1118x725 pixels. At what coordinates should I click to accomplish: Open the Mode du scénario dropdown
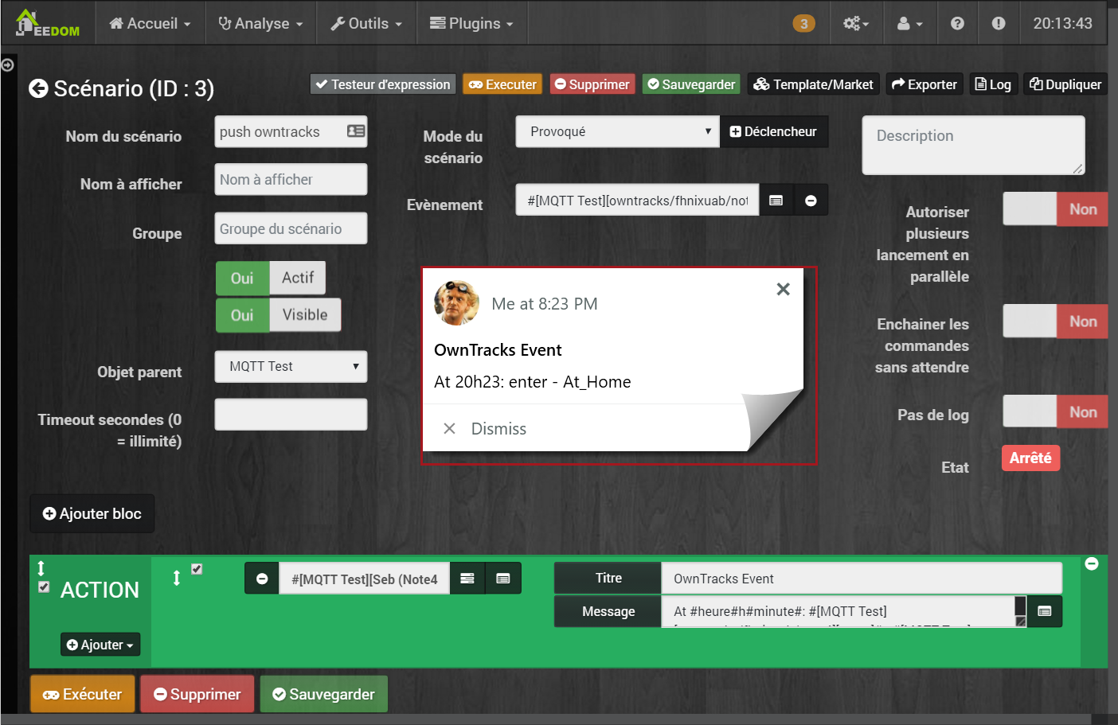coord(617,131)
